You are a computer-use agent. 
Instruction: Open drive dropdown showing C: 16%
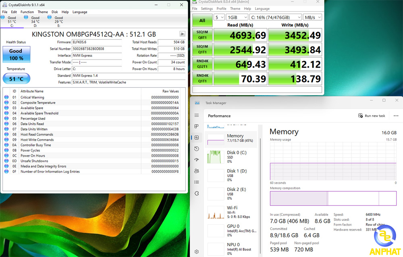click(276, 17)
